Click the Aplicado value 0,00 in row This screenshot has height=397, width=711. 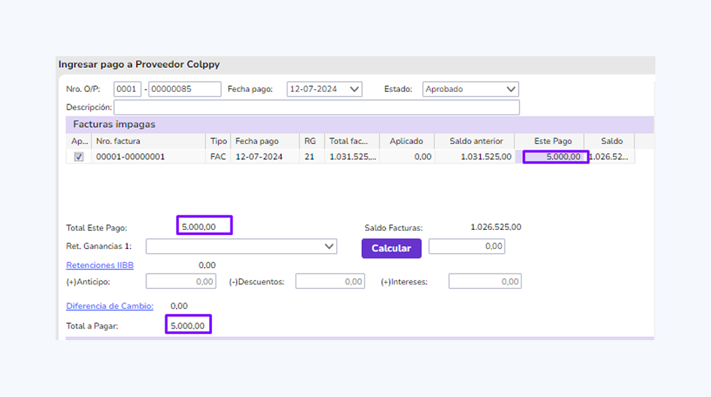pyautogui.click(x=423, y=157)
